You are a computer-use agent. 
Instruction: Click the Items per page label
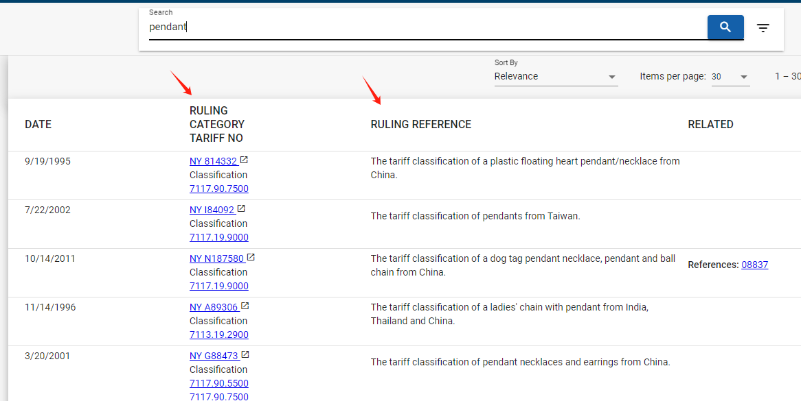click(673, 76)
